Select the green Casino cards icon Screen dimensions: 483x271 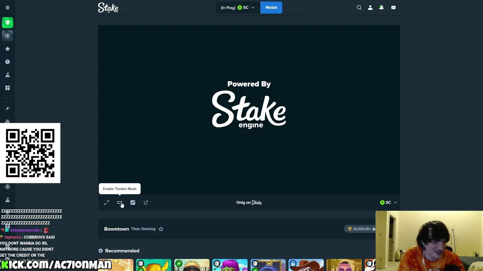click(x=8, y=23)
